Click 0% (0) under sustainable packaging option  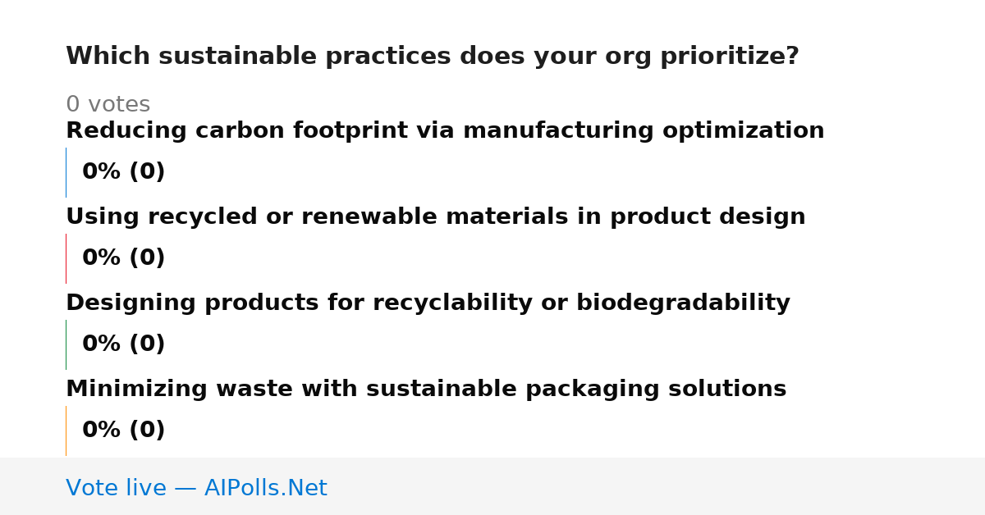coord(124,431)
